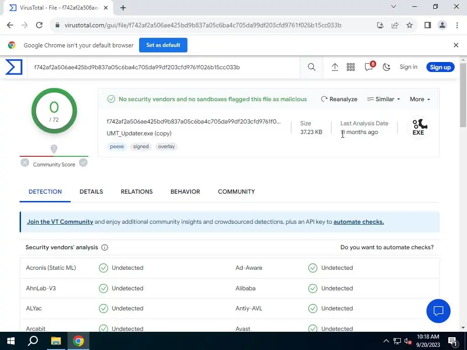Open the tab search chevron
The width and height of the screenshot is (467, 350).
[x=394, y=6]
